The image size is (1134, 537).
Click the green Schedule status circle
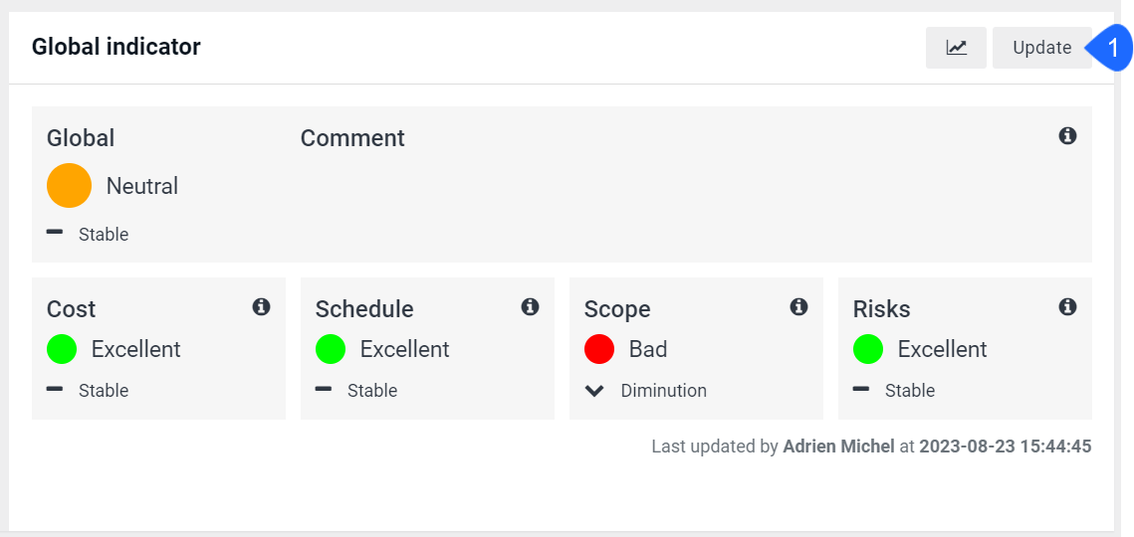331,349
